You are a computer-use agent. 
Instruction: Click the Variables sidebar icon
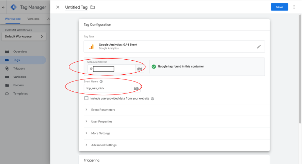pos(7,77)
